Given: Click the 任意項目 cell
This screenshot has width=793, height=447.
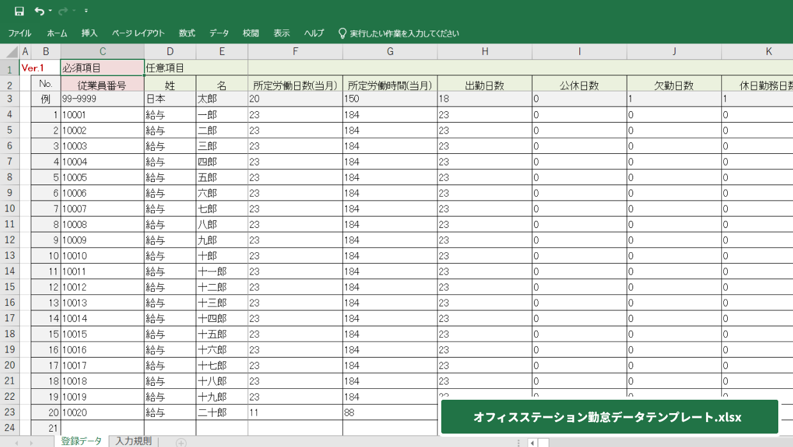Looking at the screenshot, I should [x=170, y=68].
